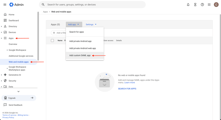This screenshot has height=120, width=221.
Task: Expand Google Workspace Marketplace apps
Action: point(7,69)
